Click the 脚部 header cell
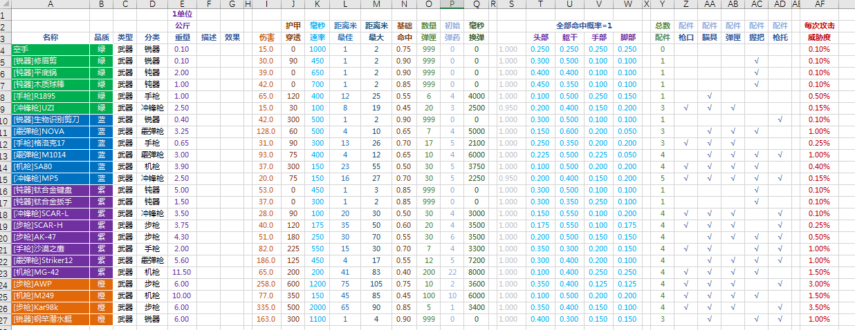The image size is (855, 330). click(627, 37)
